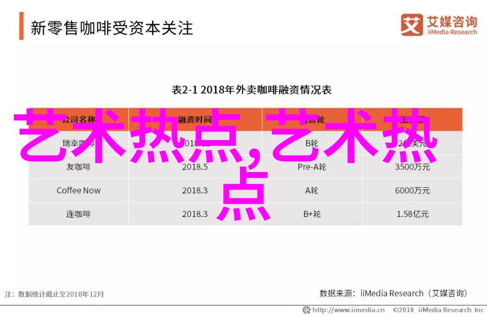Click the table title 表2-1 2018年外卖咖啡融资情况表
Viewport: 487px width, 316px height.
252,90
